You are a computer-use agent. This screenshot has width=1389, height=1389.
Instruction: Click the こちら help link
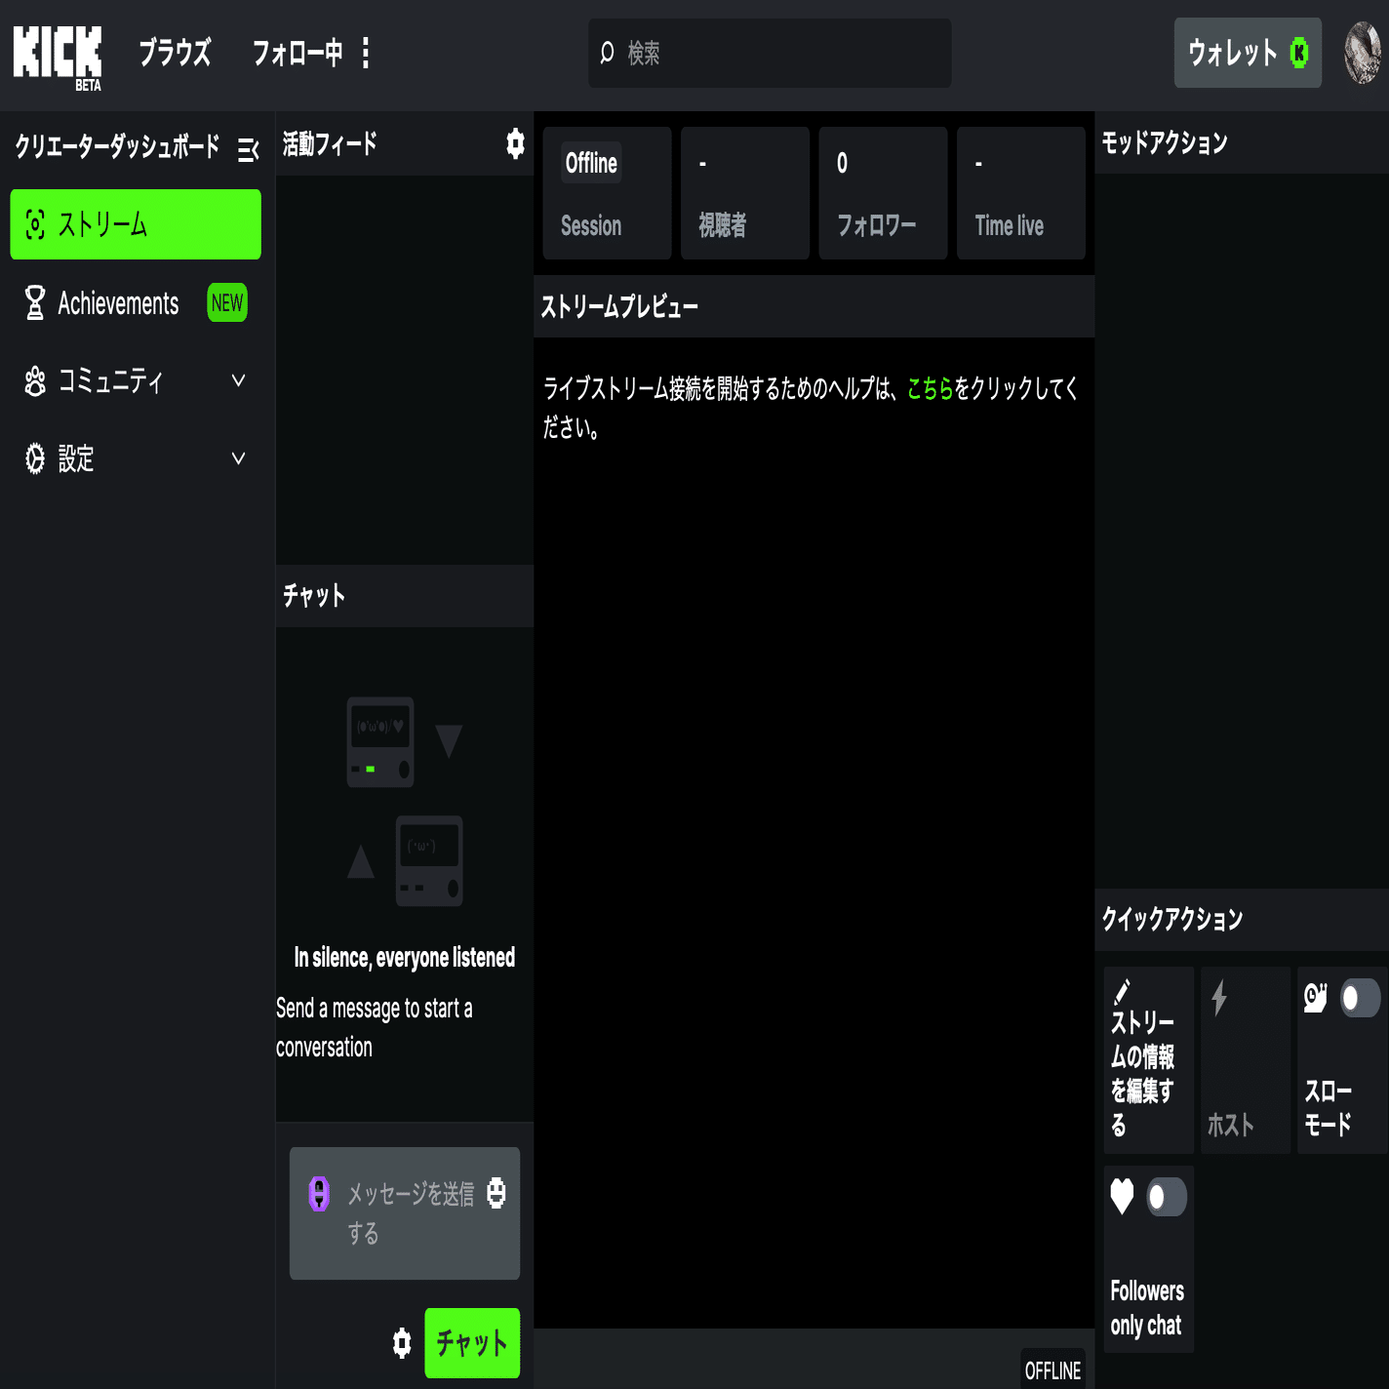coord(926,388)
